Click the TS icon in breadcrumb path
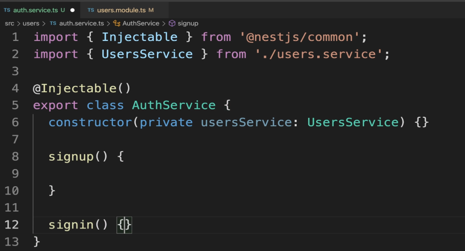Image resolution: width=465 pixels, height=251 pixels. click(x=53, y=23)
